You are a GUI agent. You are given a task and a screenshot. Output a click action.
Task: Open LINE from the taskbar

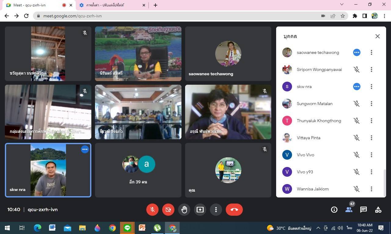[127, 228]
